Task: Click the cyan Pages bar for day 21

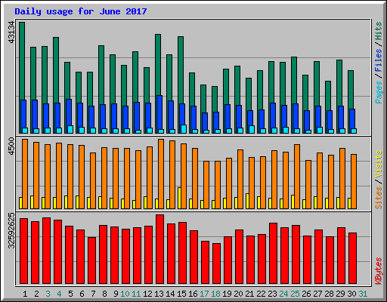Action: point(252,129)
